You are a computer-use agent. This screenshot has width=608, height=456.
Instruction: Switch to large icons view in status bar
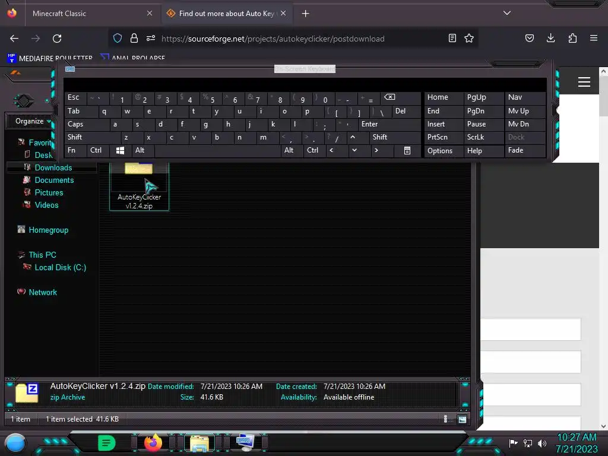pyautogui.click(x=462, y=419)
